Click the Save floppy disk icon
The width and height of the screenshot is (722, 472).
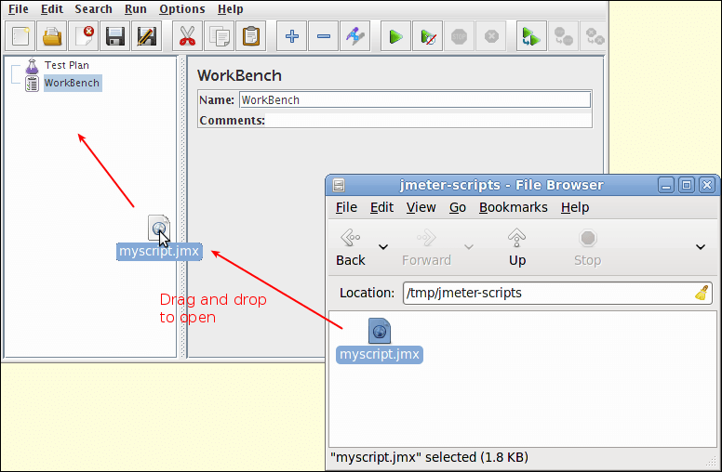pos(115,37)
